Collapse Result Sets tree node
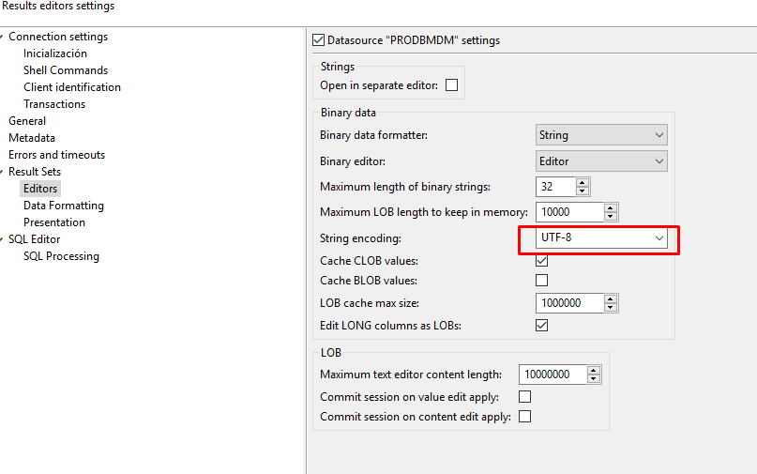The width and height of the screenshot is (757, 474). tap(2, 172)
